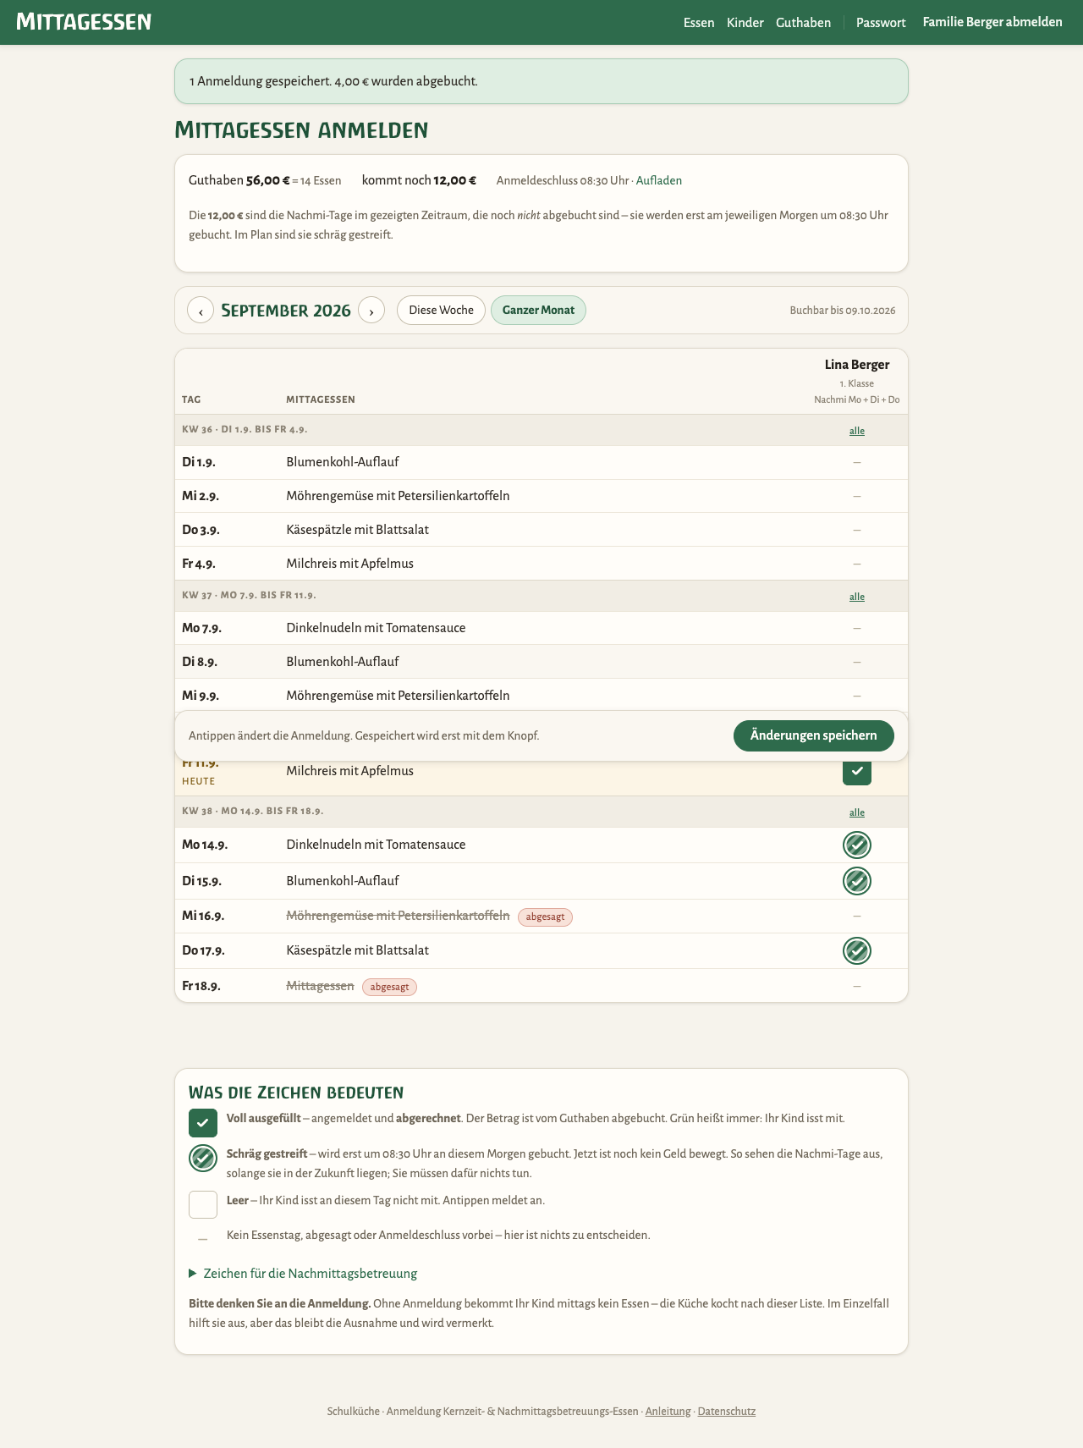Click the Mittagessen logo
1083x1448 pixels.
click(x=84, y=22)
